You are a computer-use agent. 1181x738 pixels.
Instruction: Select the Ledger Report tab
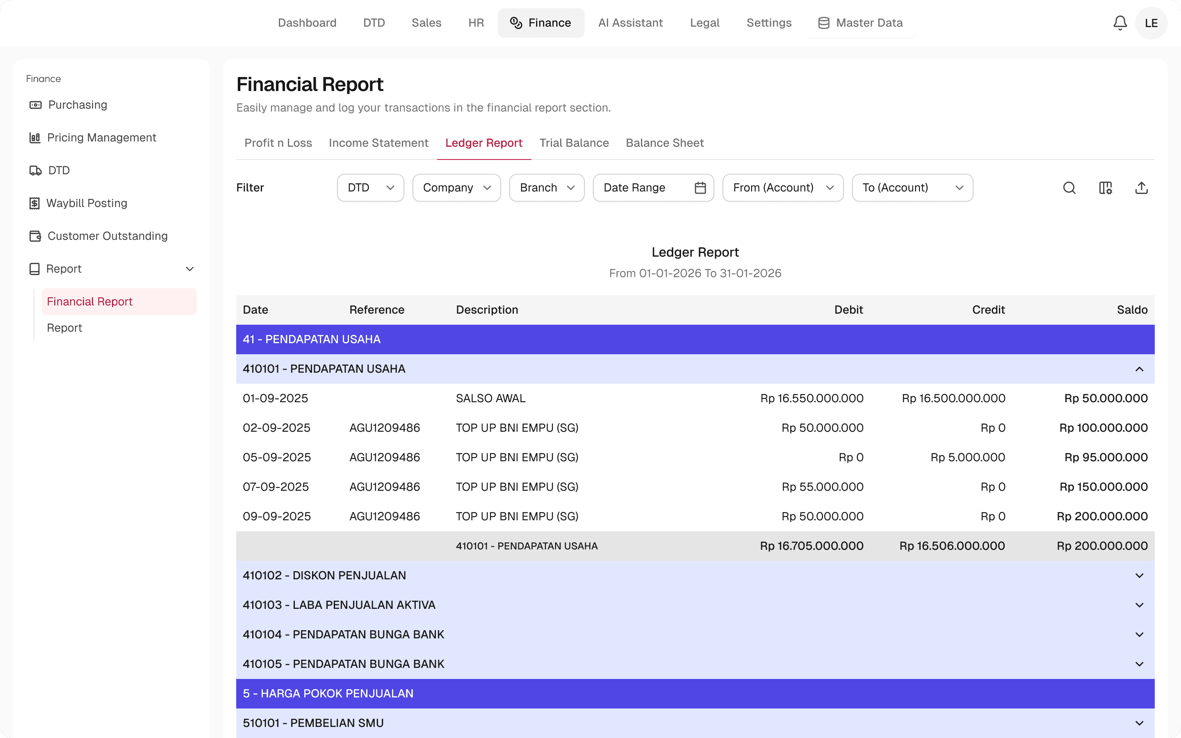pyautogui.click(x=483, y=143)
